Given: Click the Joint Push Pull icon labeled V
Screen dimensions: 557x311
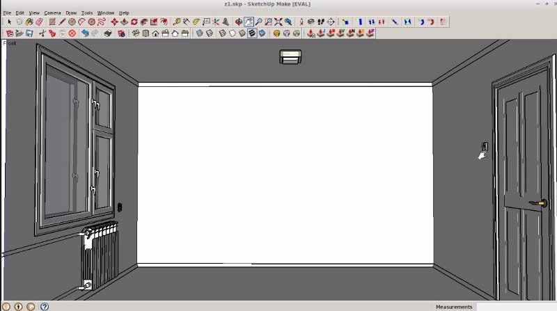Looking at the screenshot, I should click(x=340, y=33).
